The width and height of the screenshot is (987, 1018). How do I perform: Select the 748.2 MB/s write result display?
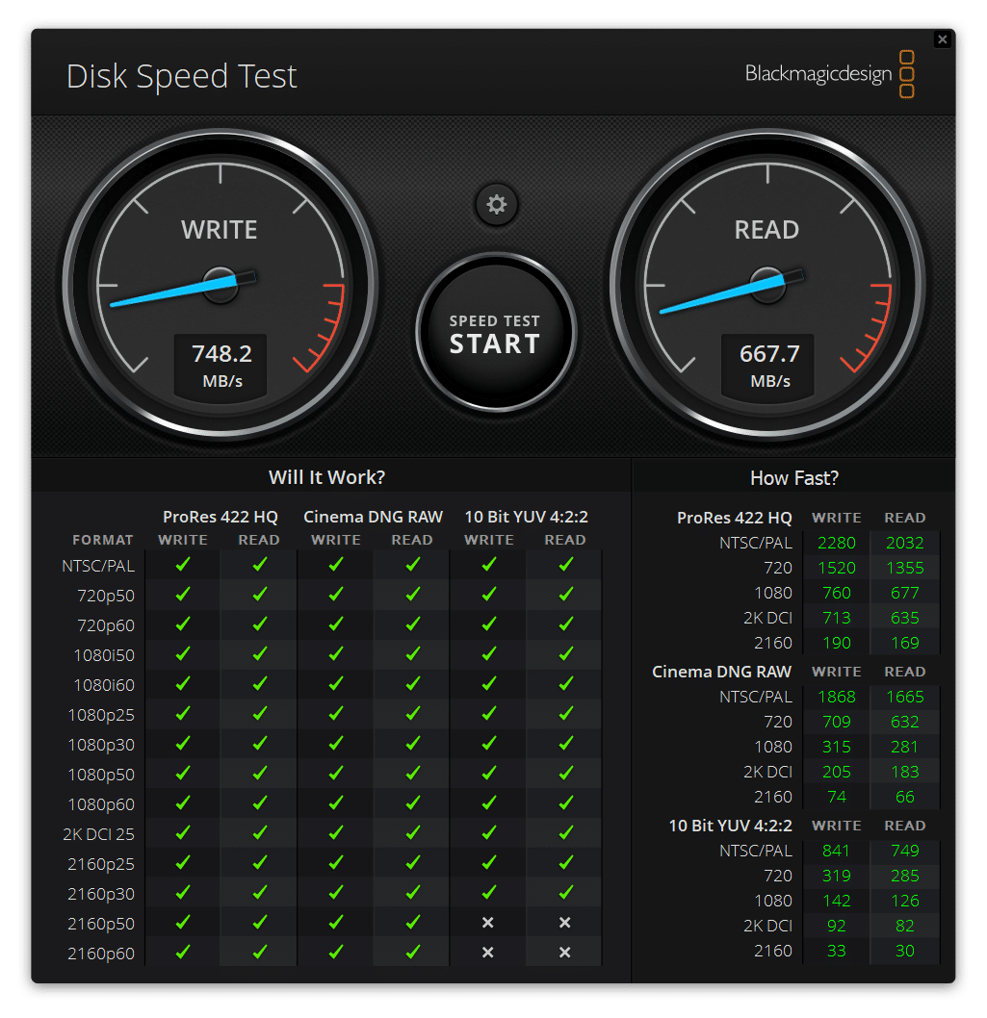[221, 366]
